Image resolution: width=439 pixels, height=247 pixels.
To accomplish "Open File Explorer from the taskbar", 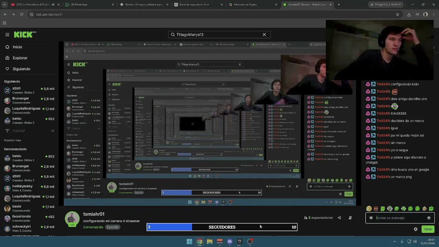I will [x=210, y=242].
